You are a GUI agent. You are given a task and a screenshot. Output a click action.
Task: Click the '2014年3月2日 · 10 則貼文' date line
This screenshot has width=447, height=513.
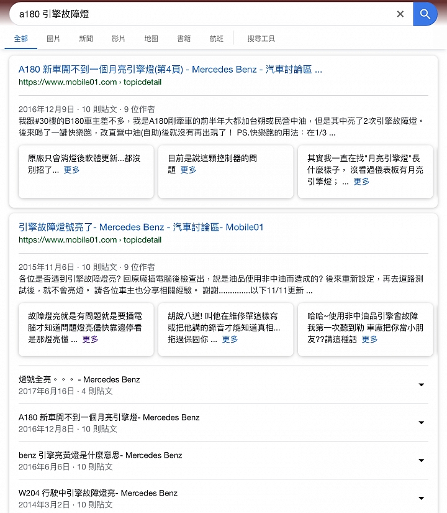[x=66, y=505]
